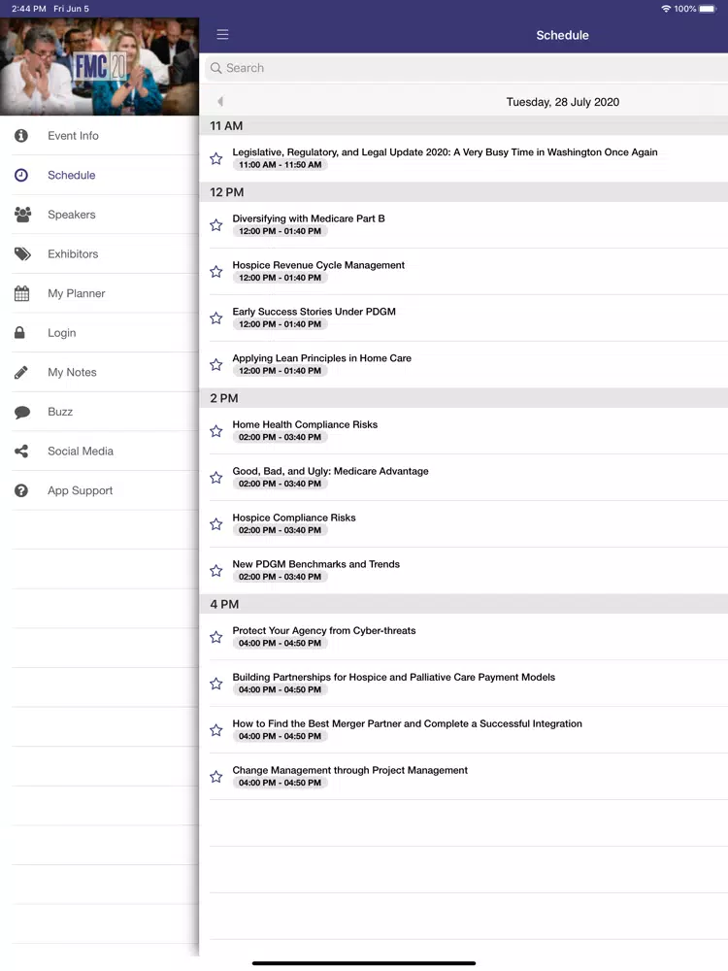This screenshot has width=728, height=971.
Task: Open Protect Your Agency from Cyber-threats
Action: [464, 637]
